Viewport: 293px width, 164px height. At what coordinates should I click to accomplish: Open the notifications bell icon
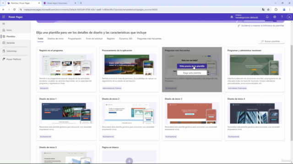pyautogui.click(x=267, y=17)
